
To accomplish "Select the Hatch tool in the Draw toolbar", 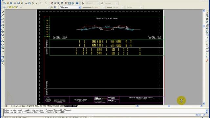I will [x=3, y=57].
